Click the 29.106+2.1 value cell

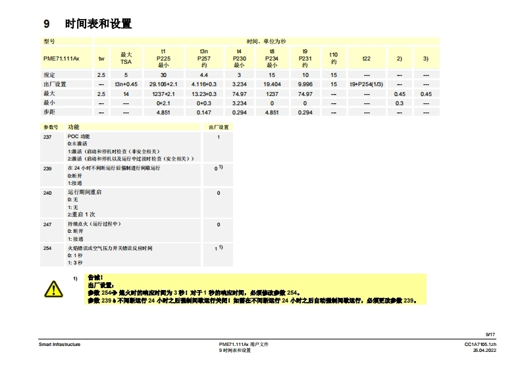click(163, 84)
